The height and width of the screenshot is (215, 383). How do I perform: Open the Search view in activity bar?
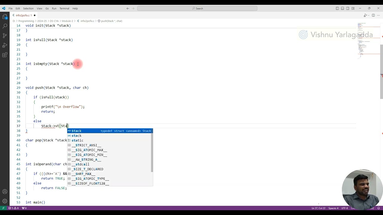(5, 26)
